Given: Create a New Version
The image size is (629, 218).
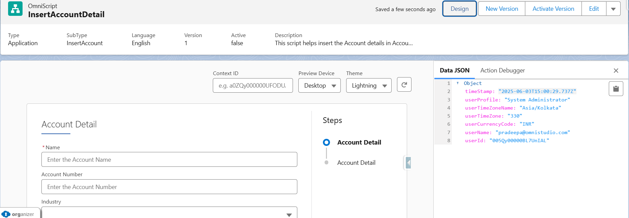Looking at the screenshot, I should 501,9.
